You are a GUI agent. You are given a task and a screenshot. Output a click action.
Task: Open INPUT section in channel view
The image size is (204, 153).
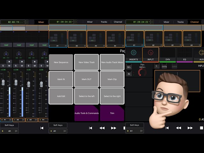150,55
